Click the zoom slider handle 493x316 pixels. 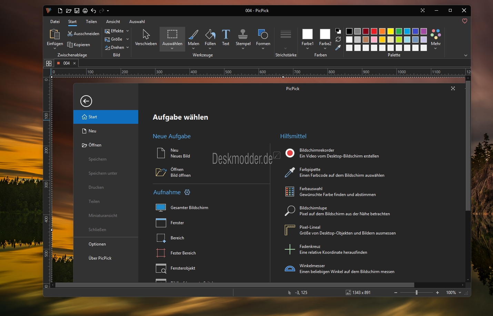pyautogui.click(x=417, y=293)
